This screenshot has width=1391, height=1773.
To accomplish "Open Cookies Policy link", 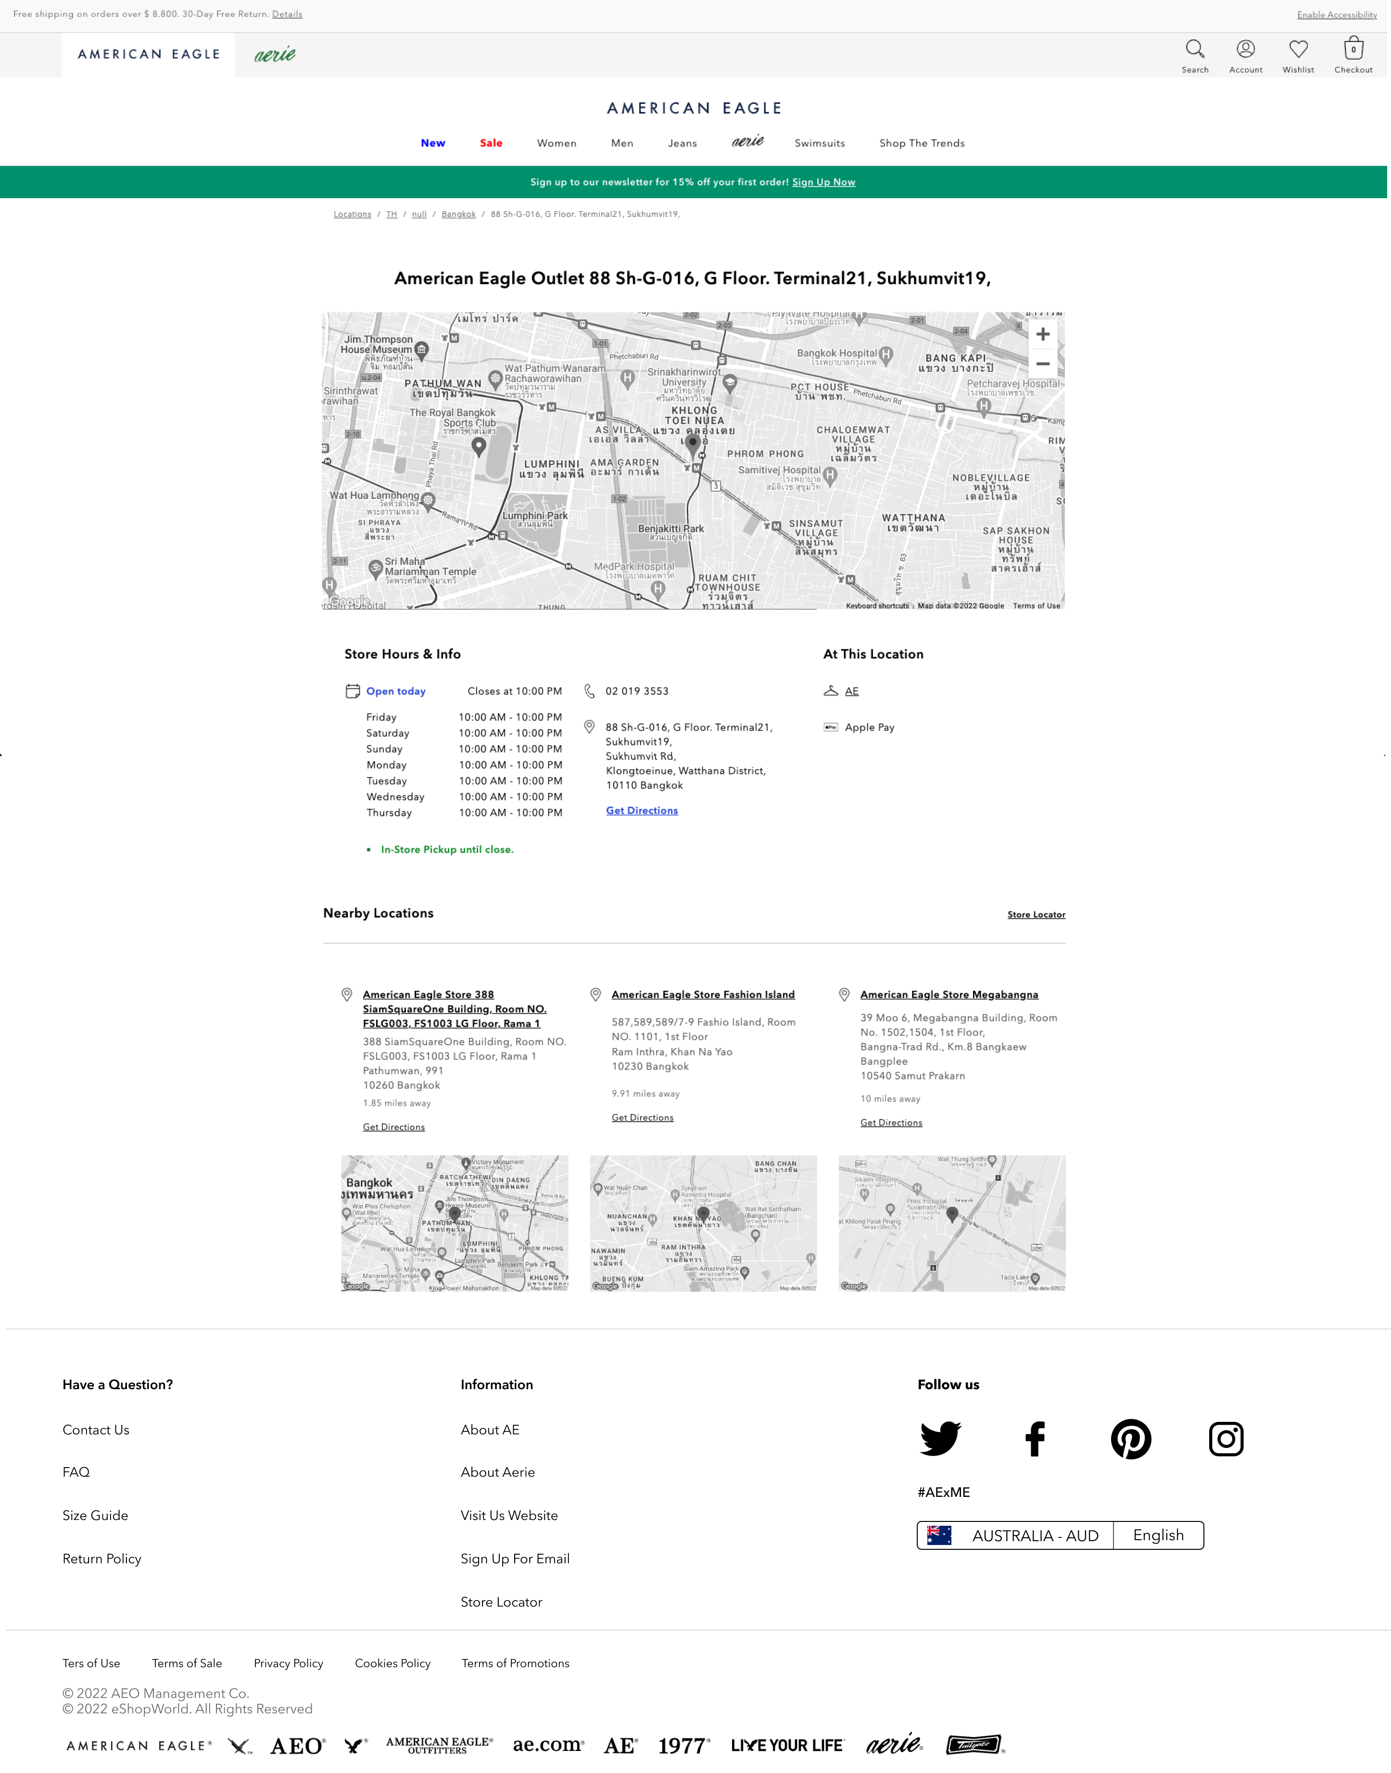I will [392, 1663].
